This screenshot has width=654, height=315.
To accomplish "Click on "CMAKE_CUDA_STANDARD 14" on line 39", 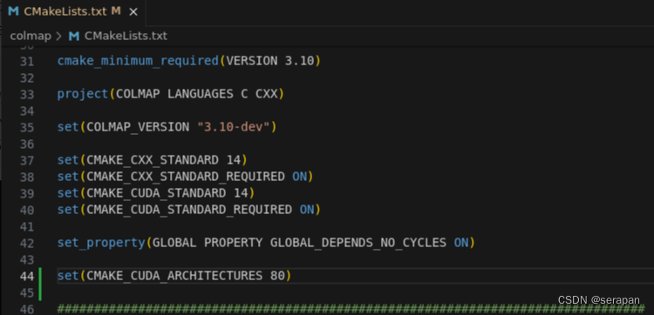I will click(167, 193).
